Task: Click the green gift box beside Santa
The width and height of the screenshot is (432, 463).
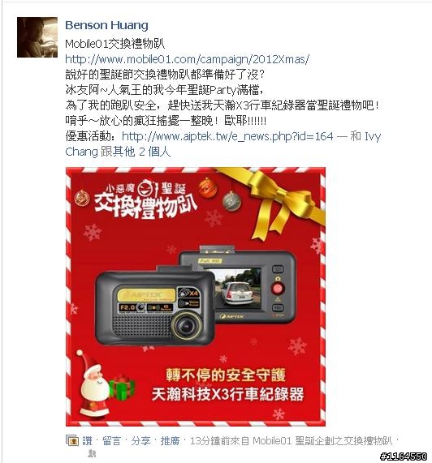Action: pyautogui.click(x=122, y=388)
